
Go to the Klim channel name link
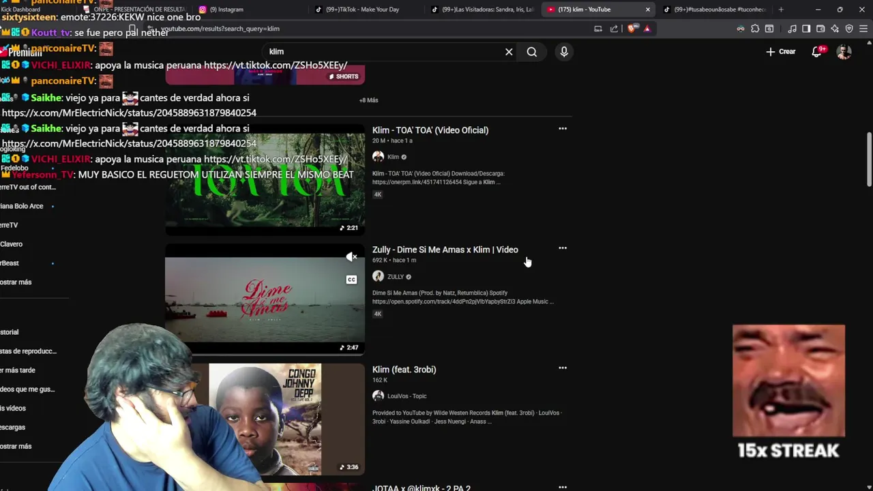(x=393, y=157)
